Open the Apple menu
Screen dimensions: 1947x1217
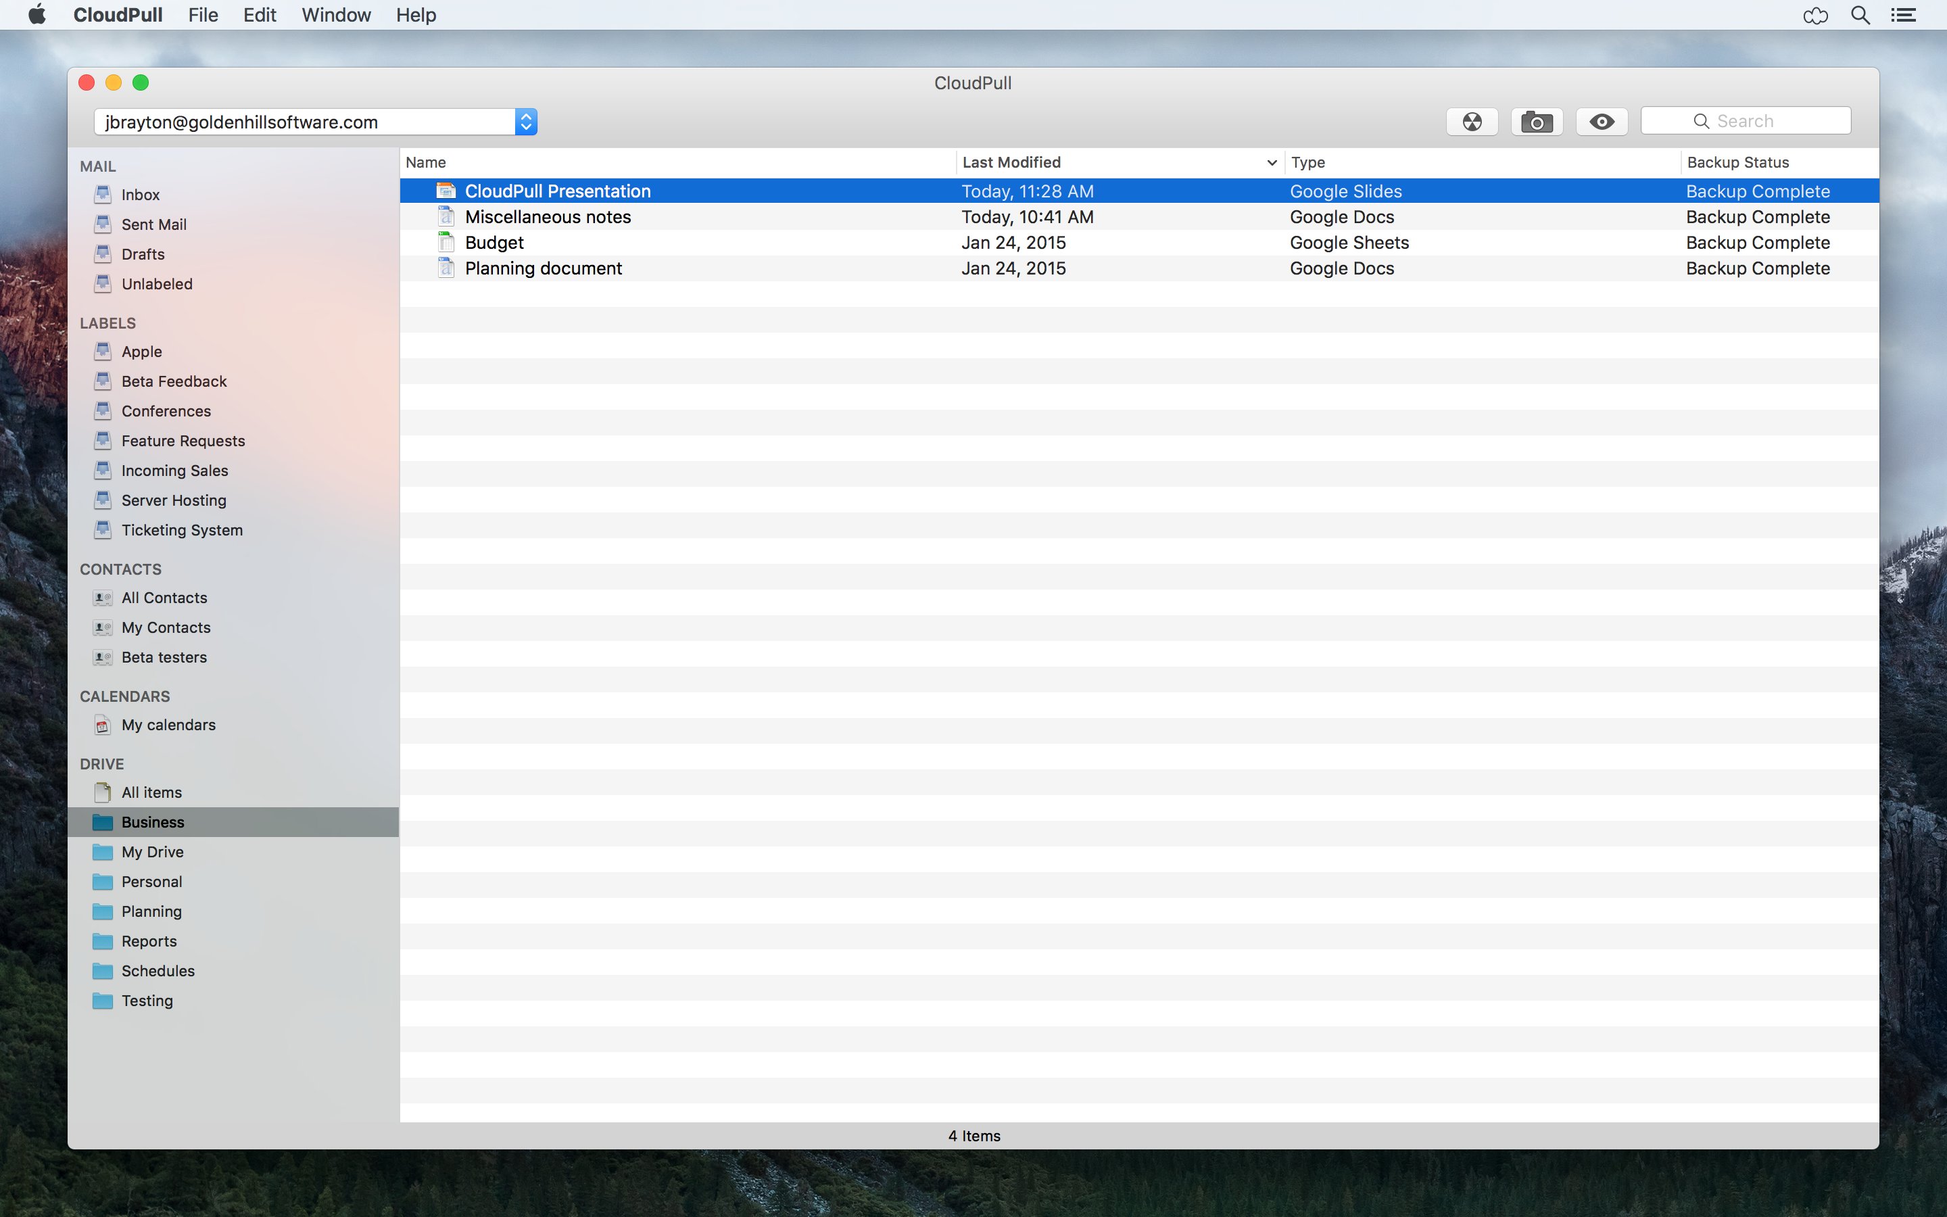[x=37, y=16]
